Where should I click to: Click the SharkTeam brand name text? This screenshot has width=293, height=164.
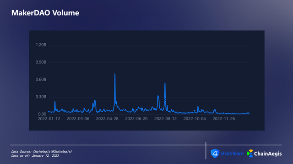coord(232,154)
